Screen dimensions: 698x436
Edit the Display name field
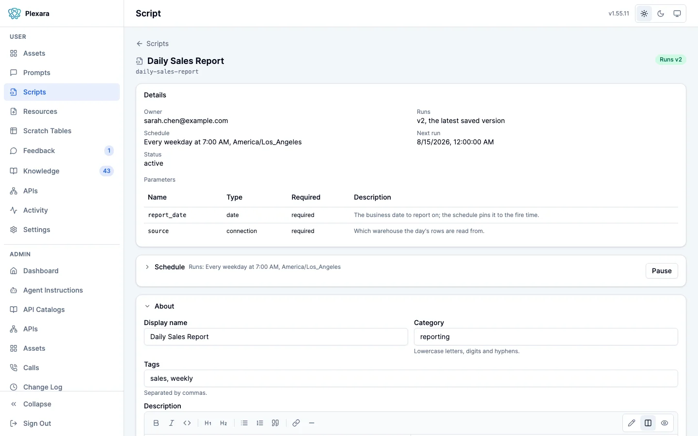[276, 337]
